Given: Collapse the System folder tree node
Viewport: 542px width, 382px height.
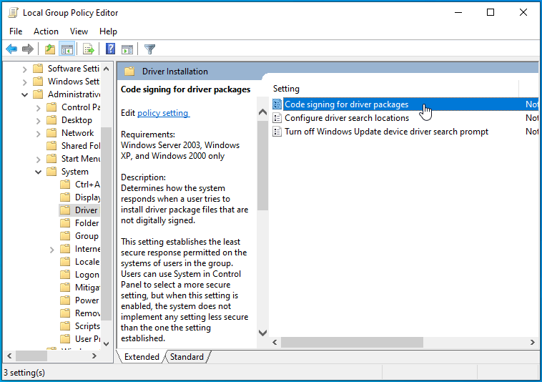Looking at the screenshot, I should click(x=38, y=172).
